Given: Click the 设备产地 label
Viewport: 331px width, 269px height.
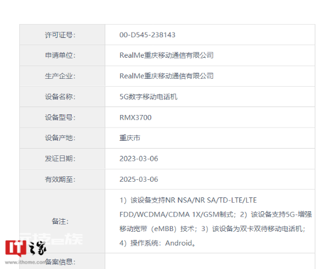Looking at the screenshot, I should 60,138.
